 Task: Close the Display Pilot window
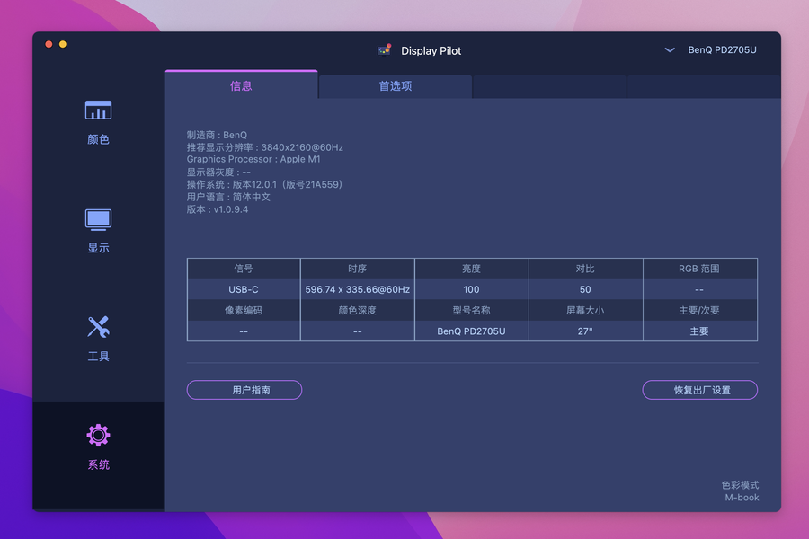[49, 44]
